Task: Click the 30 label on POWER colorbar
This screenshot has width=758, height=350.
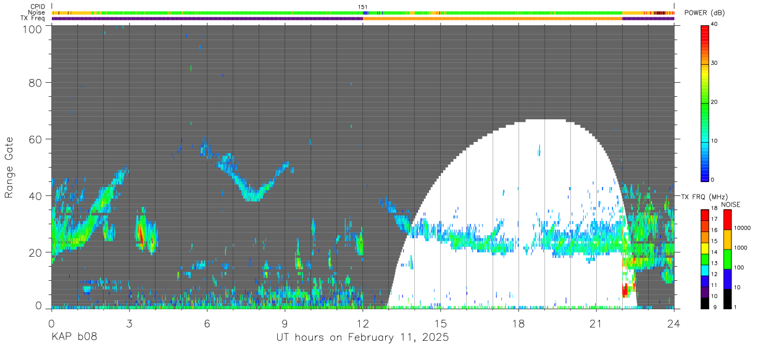Action: [x=715, y=64]
